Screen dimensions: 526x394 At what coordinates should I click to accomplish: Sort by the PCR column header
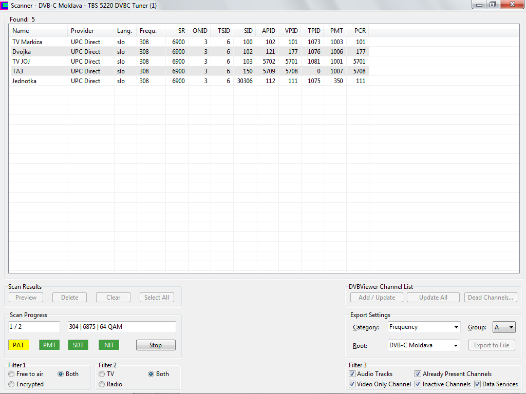coord(358,31)
